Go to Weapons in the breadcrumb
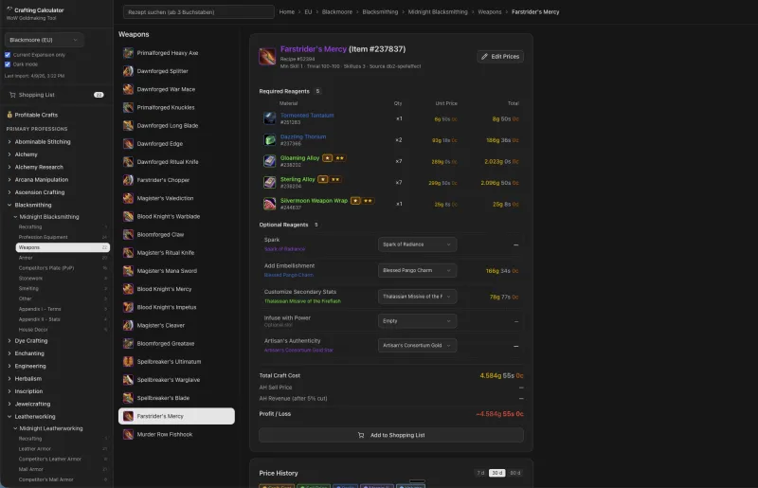The image size is (758, 488). tap(490, 11)
